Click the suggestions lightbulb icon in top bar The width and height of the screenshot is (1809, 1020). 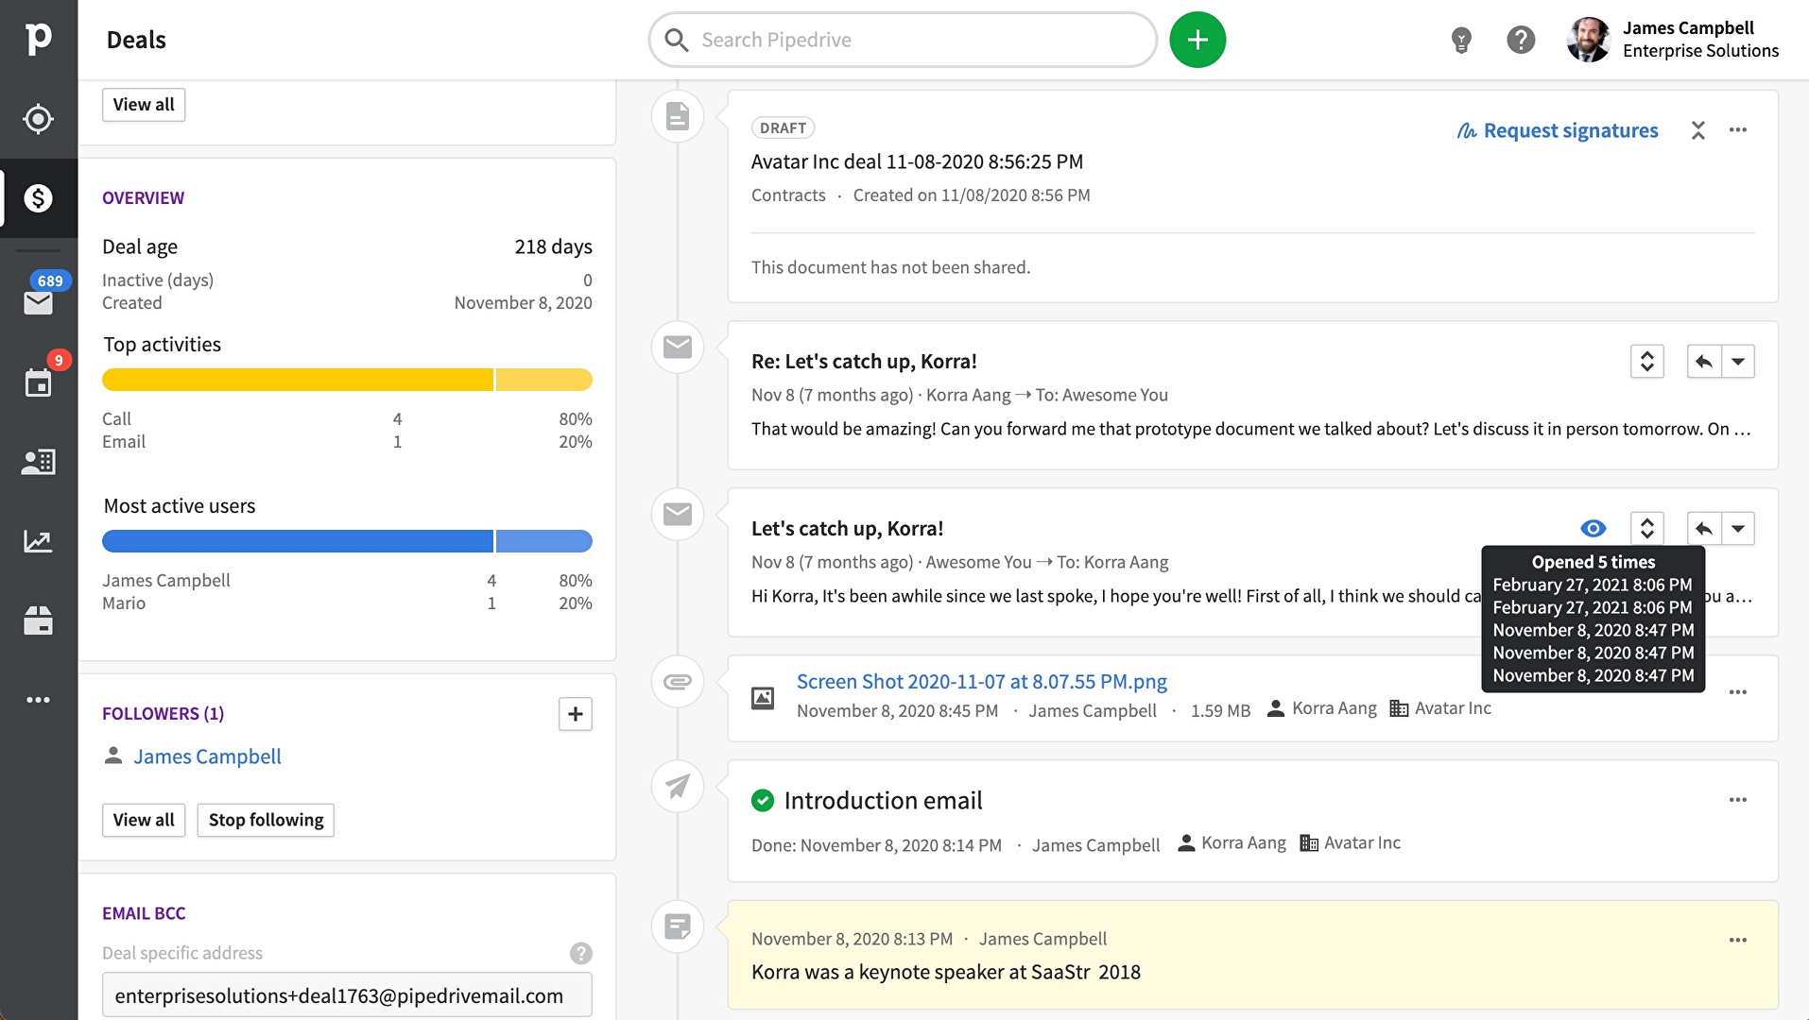tap(1460, 40)
